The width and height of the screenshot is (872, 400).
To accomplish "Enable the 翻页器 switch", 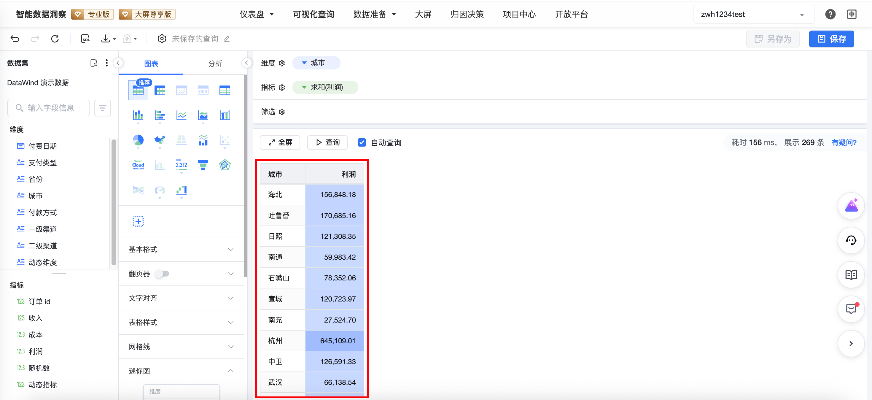I will point(162,274).
